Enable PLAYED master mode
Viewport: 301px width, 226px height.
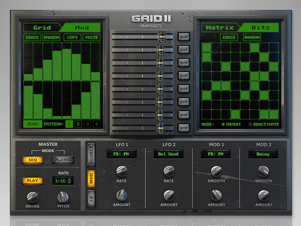[63, 160]
